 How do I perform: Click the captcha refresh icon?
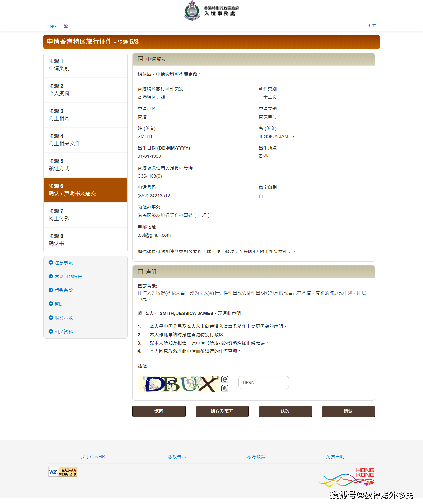[225, 380]
